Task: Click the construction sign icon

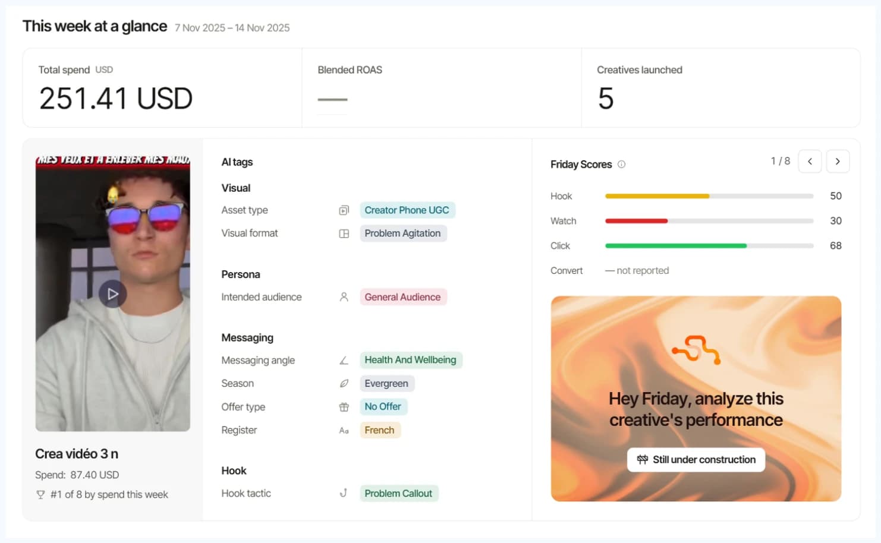Action: tap(642, 460)
